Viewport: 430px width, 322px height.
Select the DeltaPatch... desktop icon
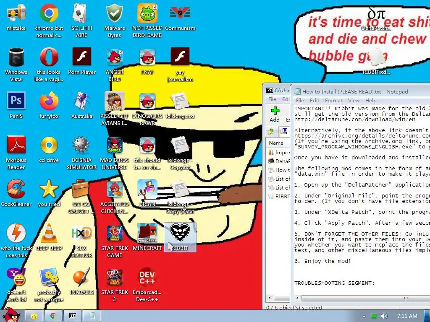376,19
